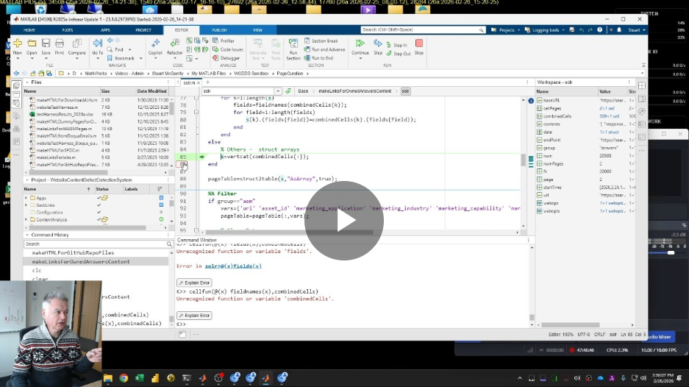Play the video with center play button
This screenshot has height=387, width=689.
[x=344, y=220]
